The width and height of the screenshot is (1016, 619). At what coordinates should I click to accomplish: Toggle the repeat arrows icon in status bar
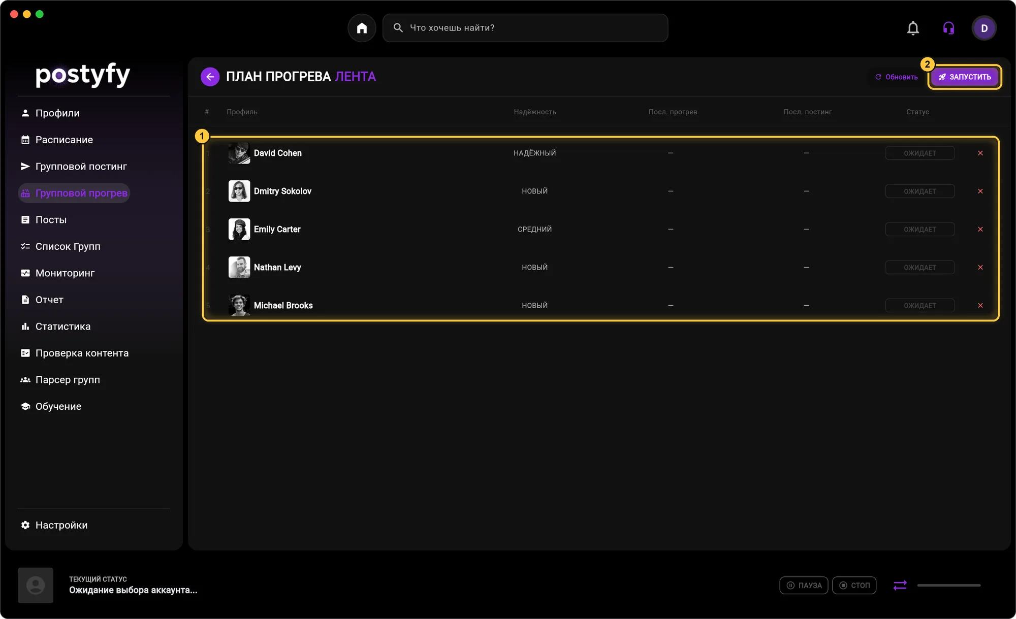900,585
